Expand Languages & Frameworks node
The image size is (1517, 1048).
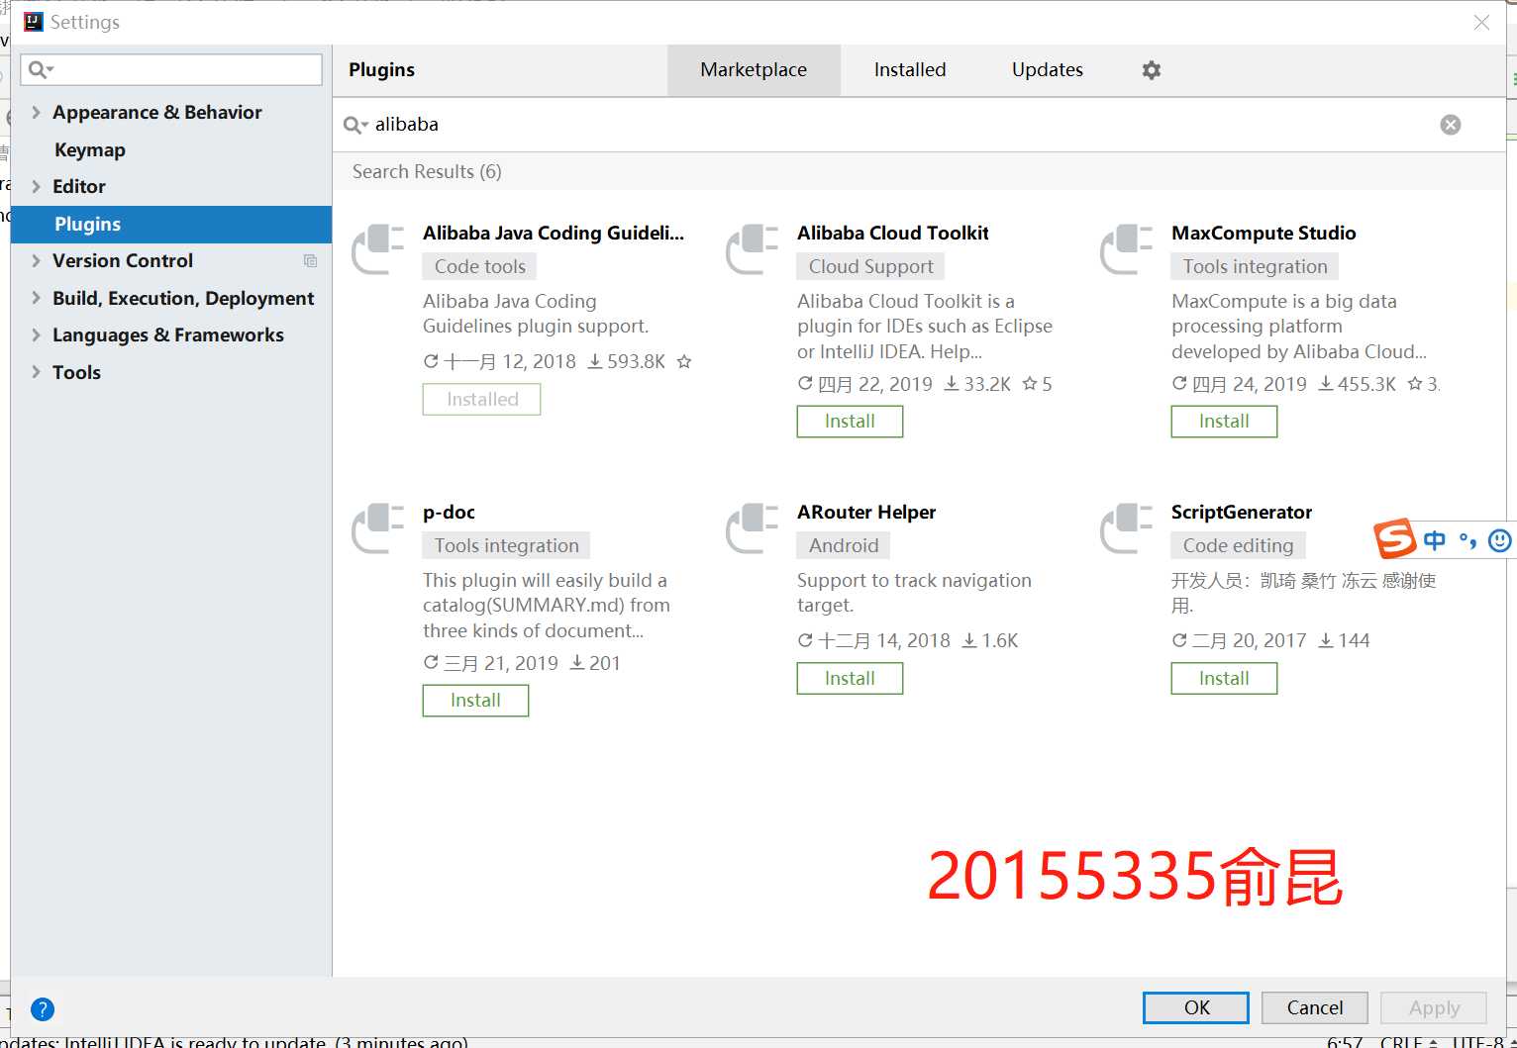(x=36, y=334)
